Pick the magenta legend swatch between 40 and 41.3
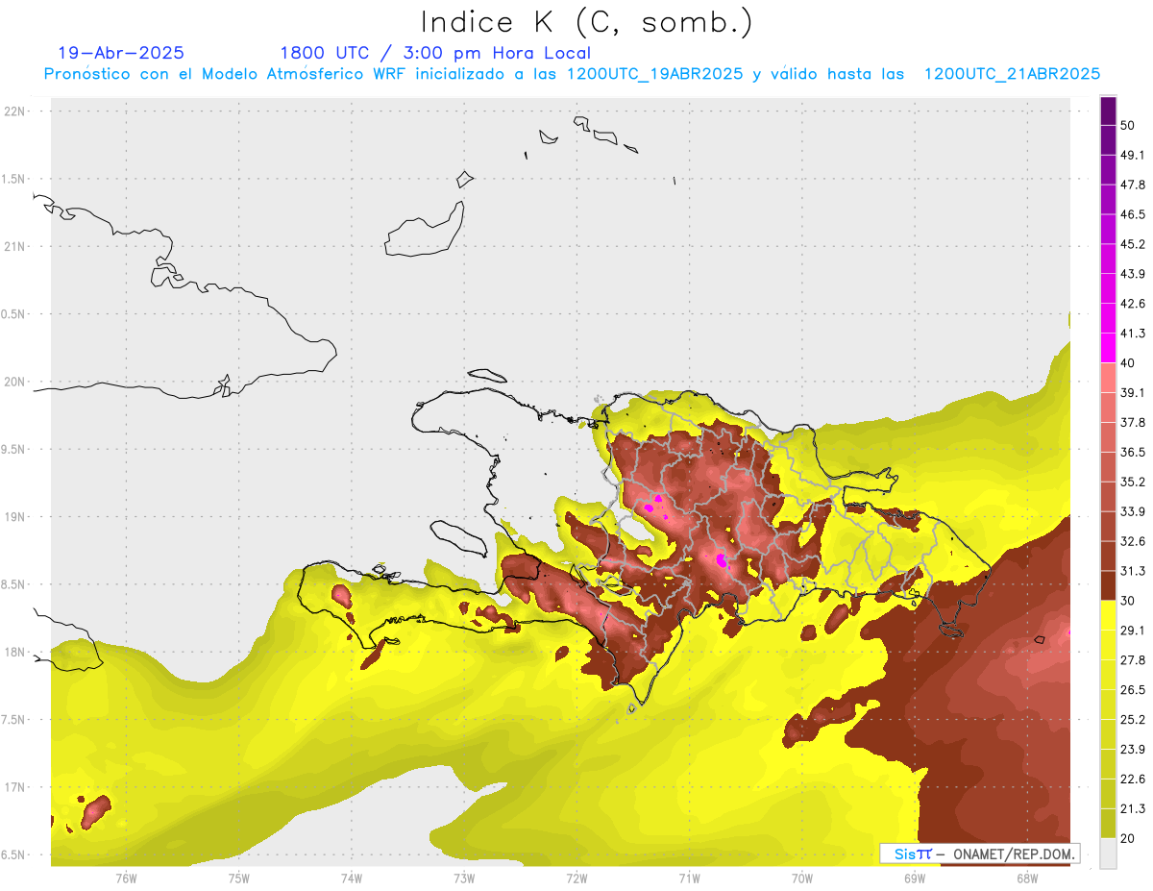The width and height of the screenshot is (1153, 891). coord(1109,348)
